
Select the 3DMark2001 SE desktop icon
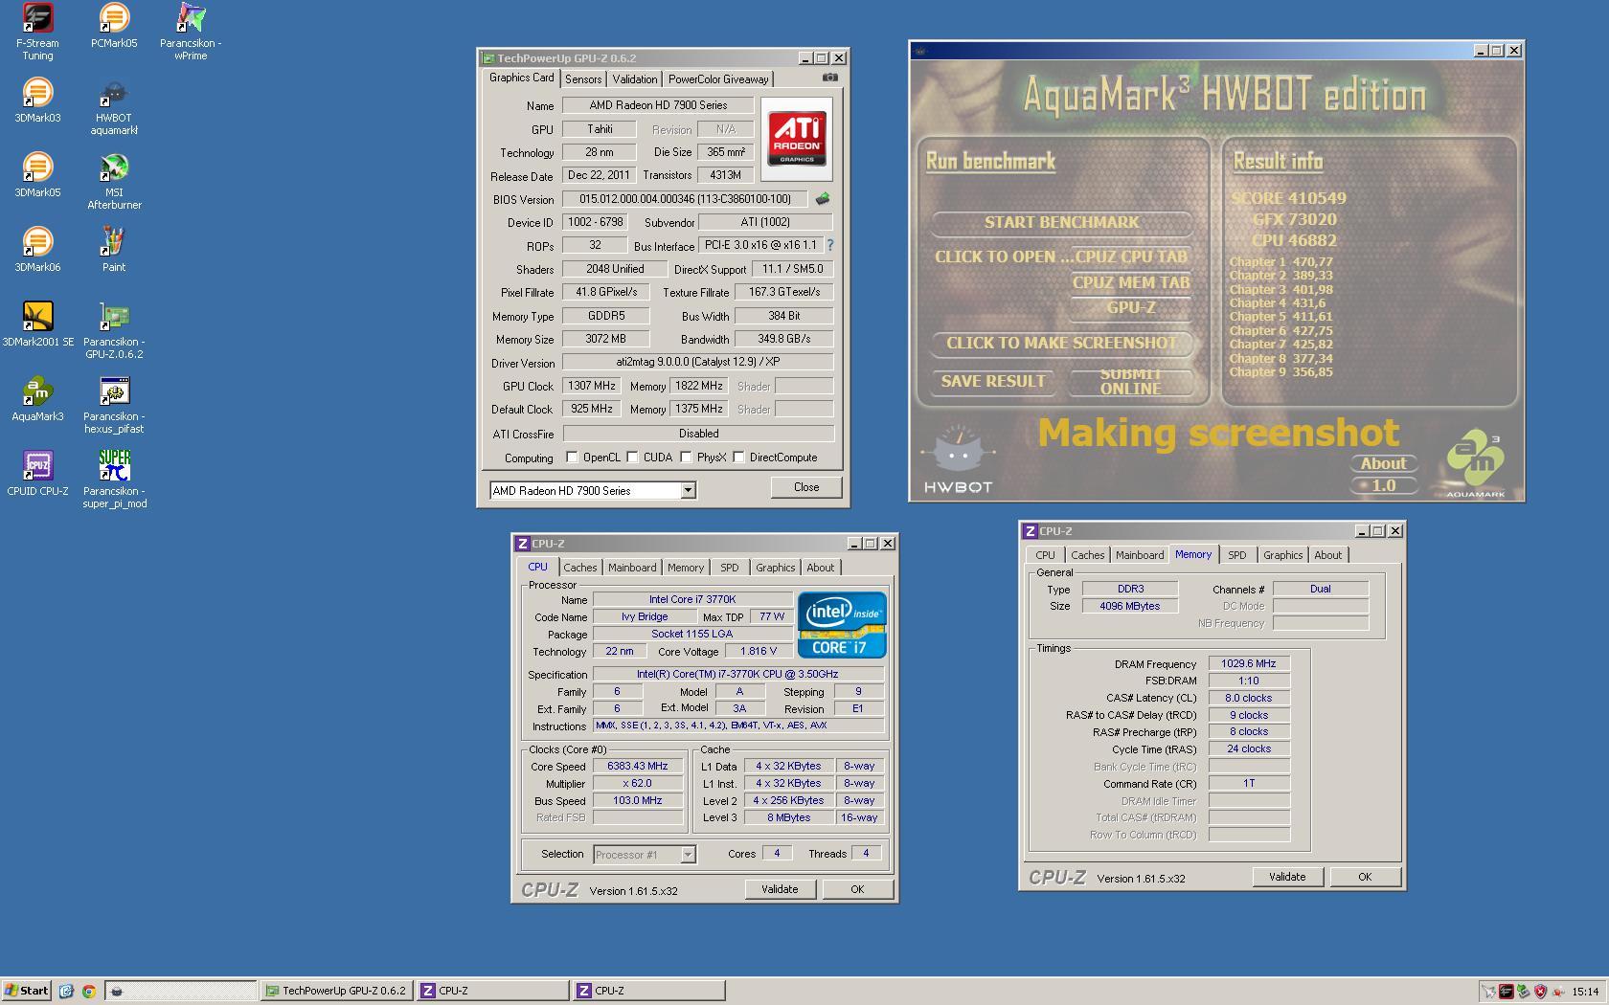(x=37, y=325)
